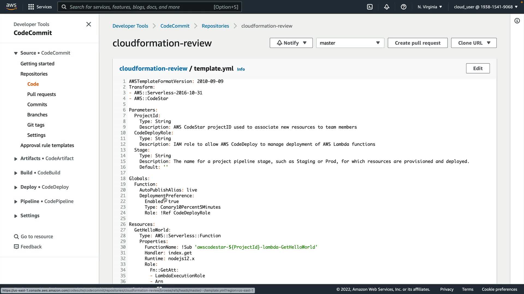Close the Developer Tools sidebar

click(89, 24)
